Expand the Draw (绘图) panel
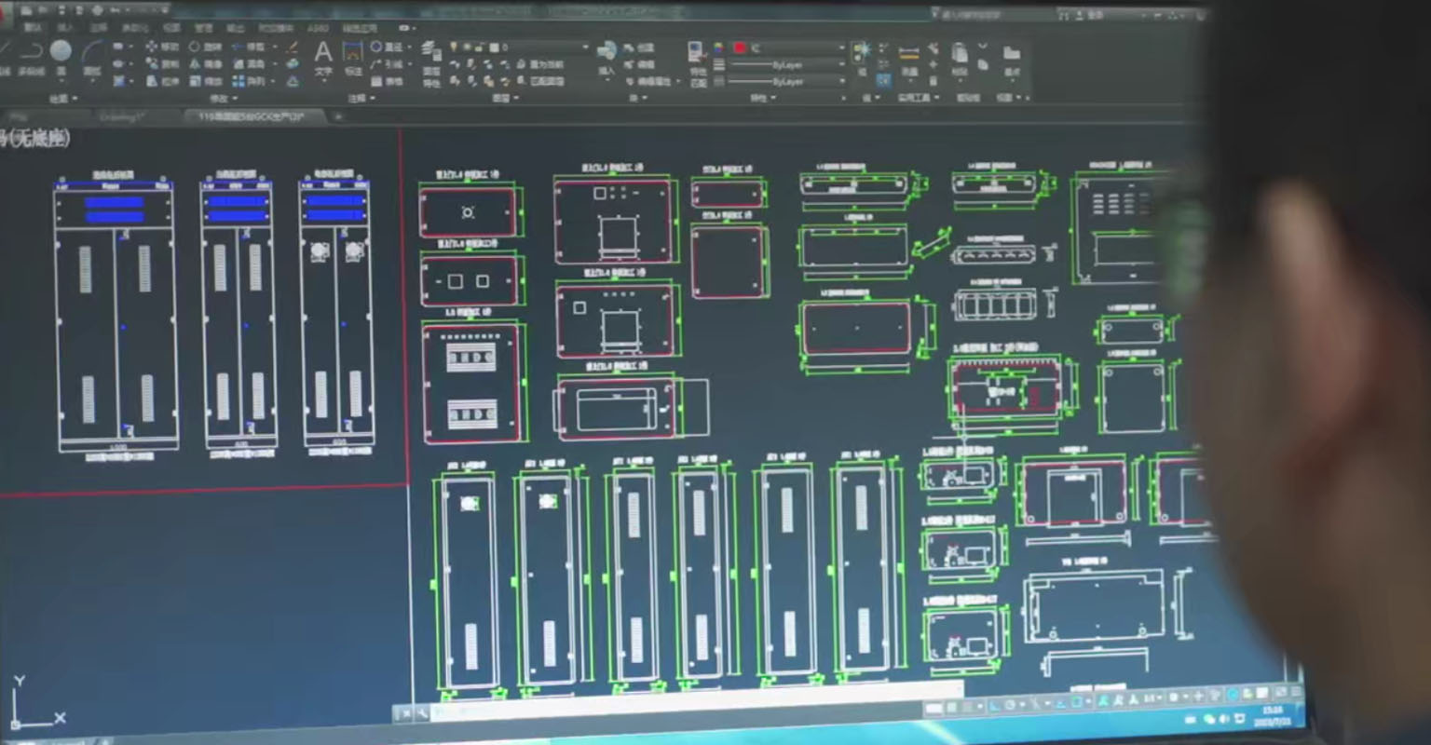 pos(63,98)
